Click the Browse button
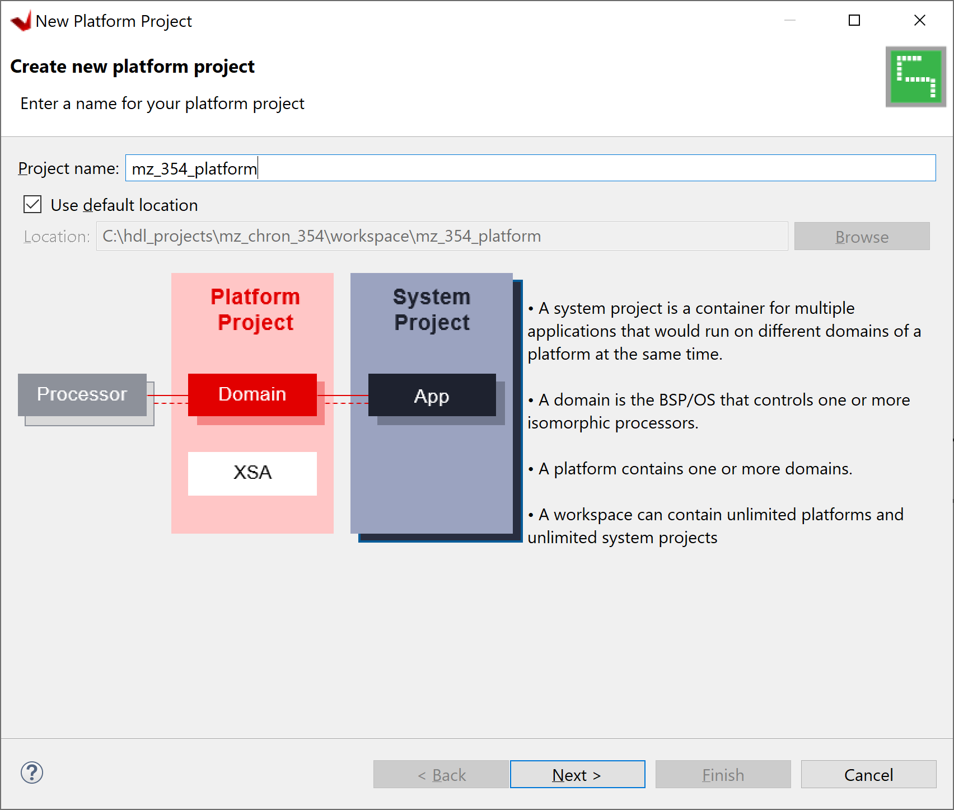Image resolution: width=954 pixels, height=810 pixels. click(x=862, y=236)
